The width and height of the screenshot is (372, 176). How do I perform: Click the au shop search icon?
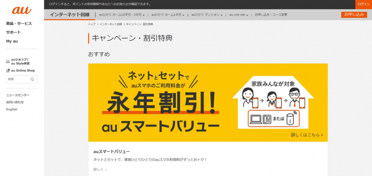pyautogui.click(x=8, y=62)
